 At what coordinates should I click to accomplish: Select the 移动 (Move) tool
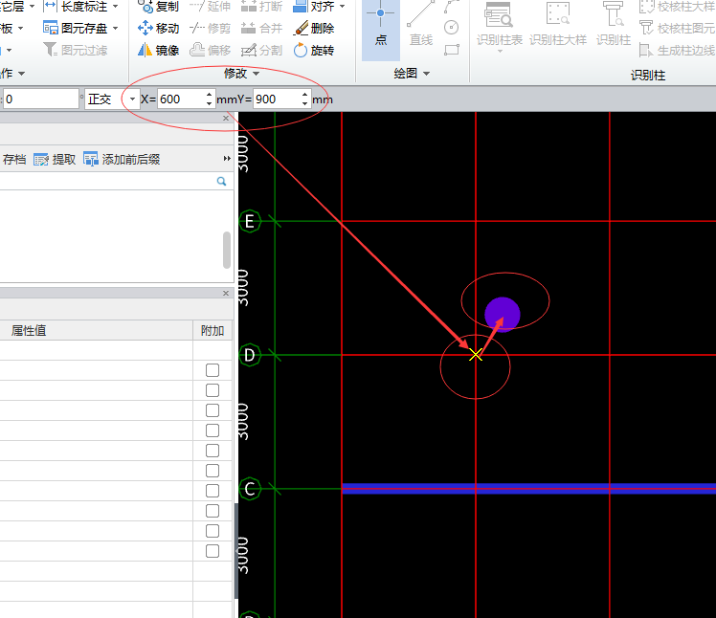point(158,29)
